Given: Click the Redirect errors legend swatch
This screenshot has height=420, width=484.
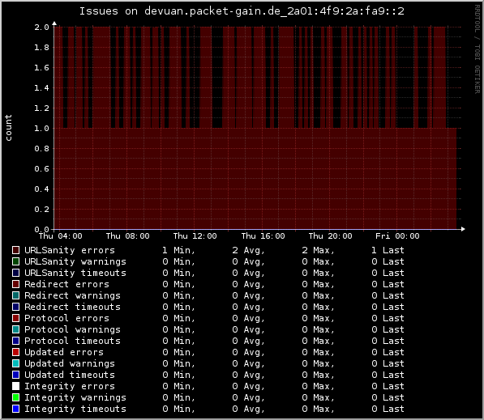Looking at the screenshot, I should point(15,284).
